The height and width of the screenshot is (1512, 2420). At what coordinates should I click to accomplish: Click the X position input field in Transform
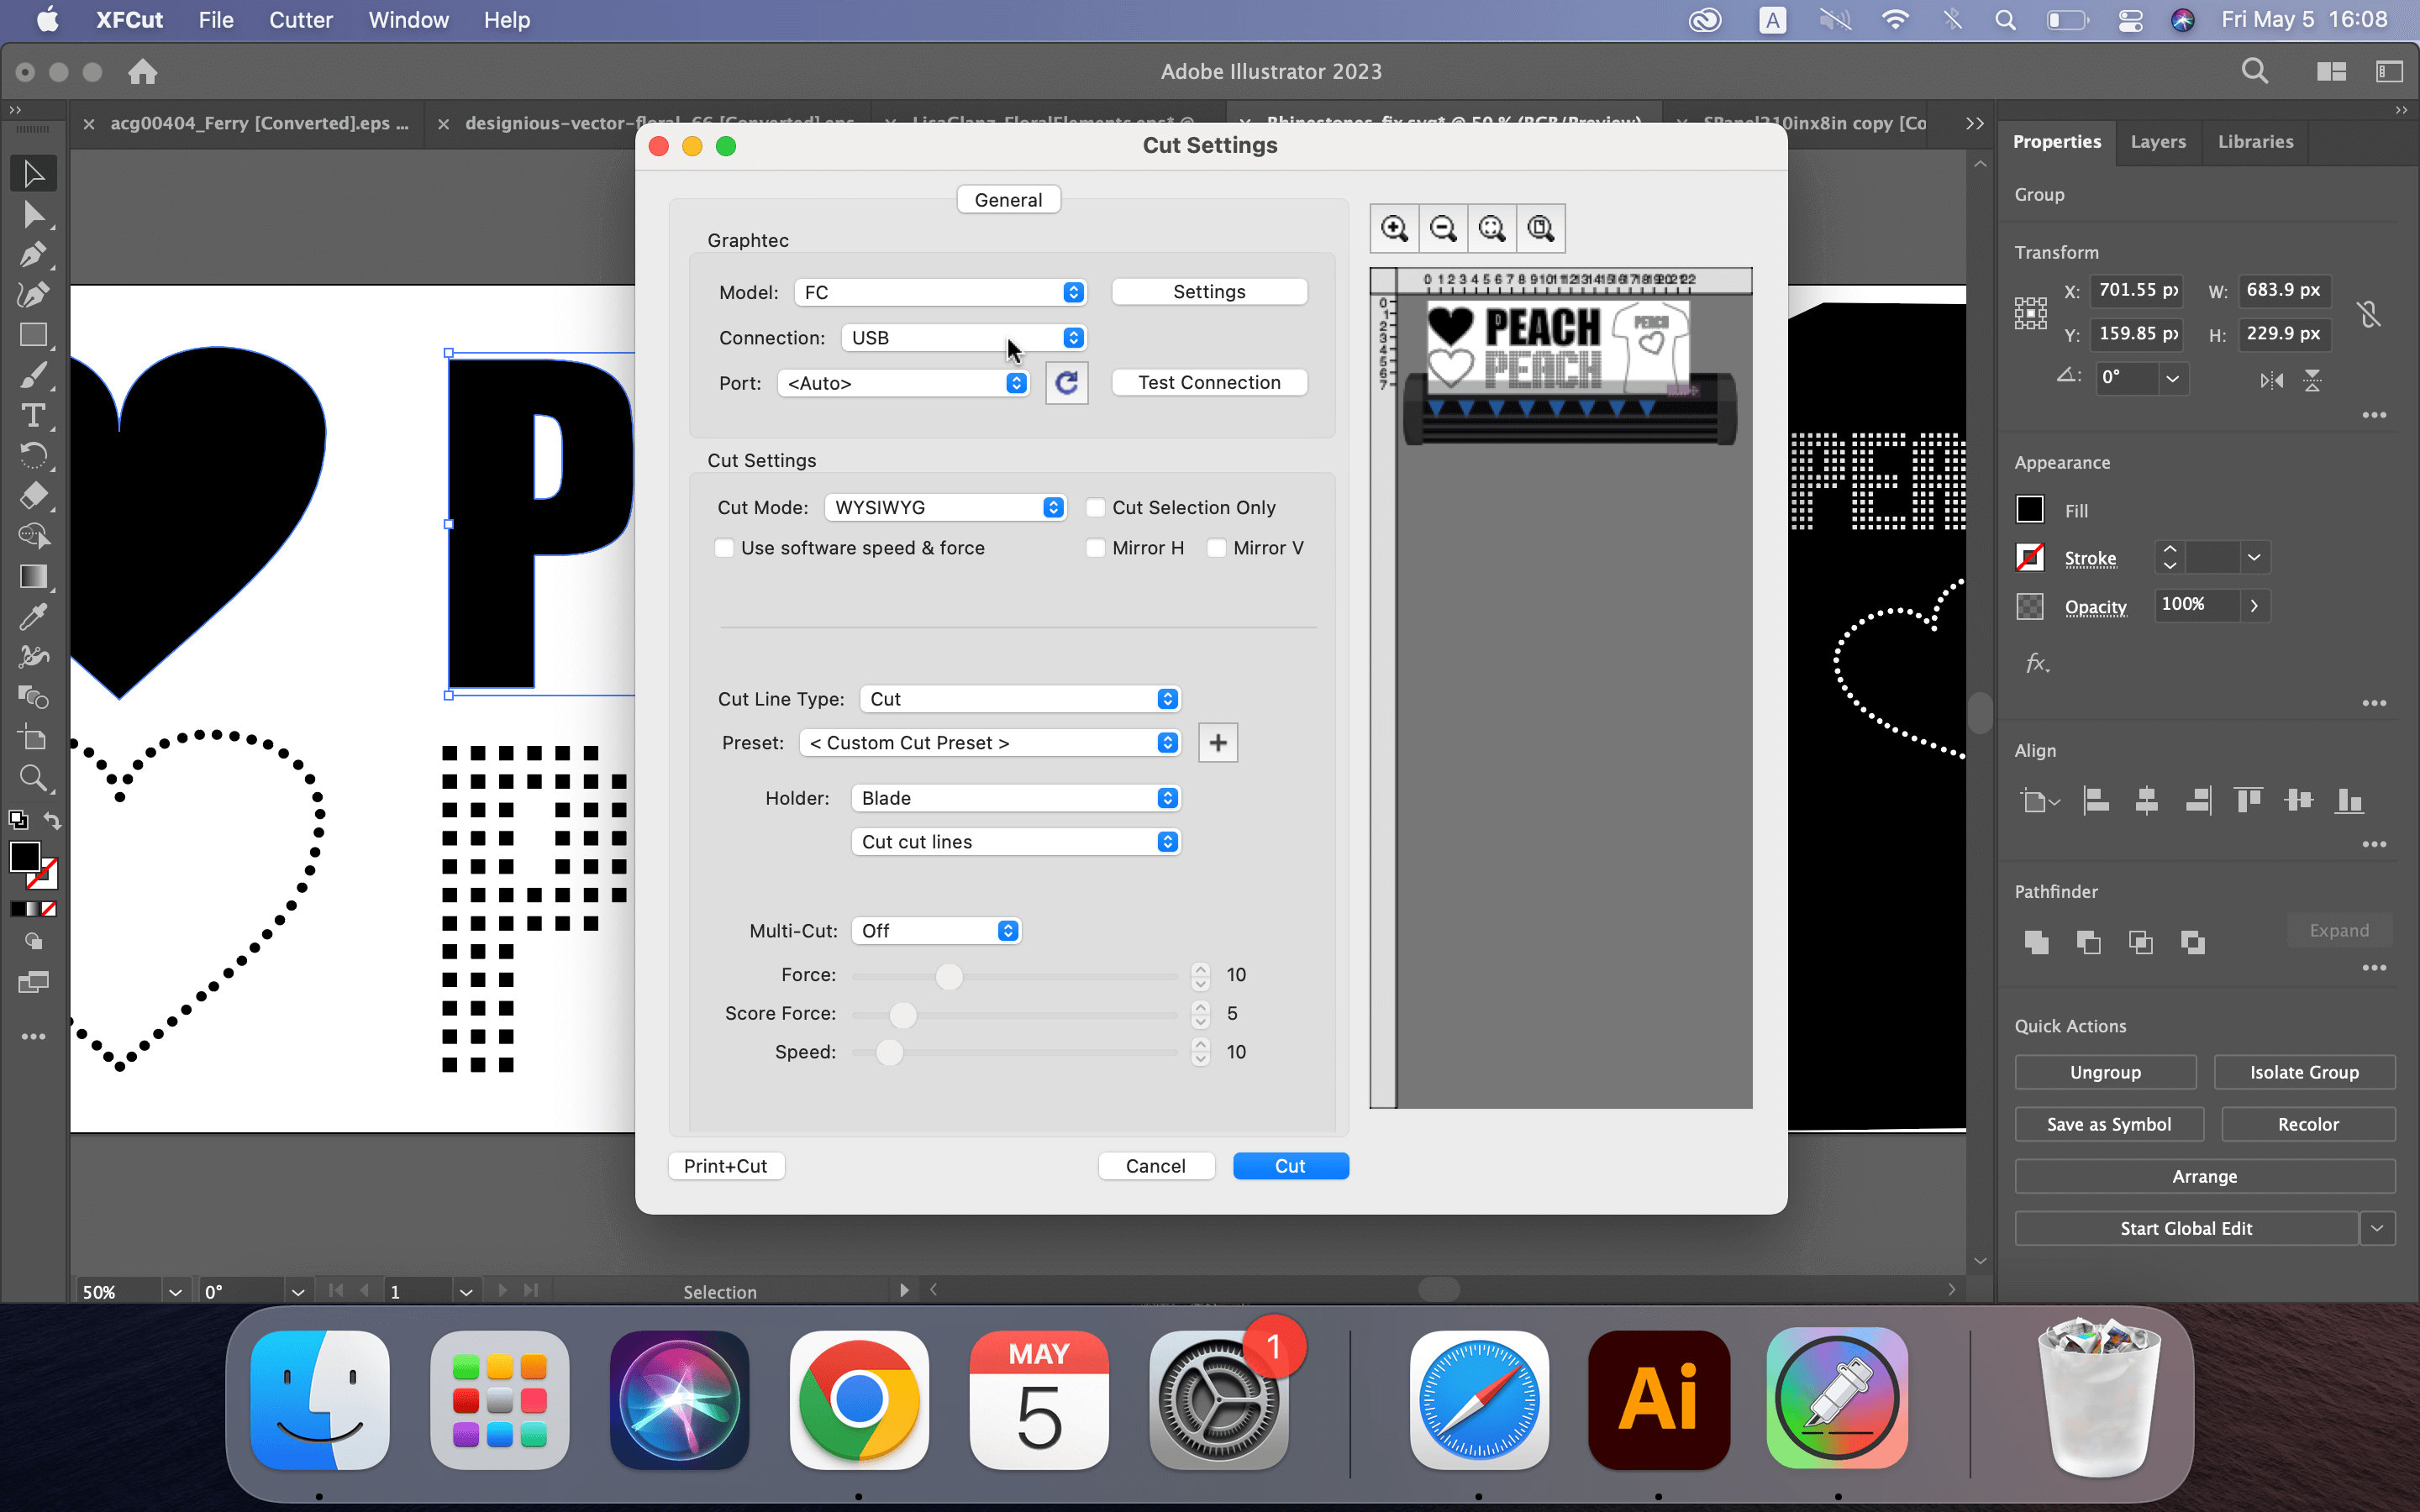click(2137, 291)
